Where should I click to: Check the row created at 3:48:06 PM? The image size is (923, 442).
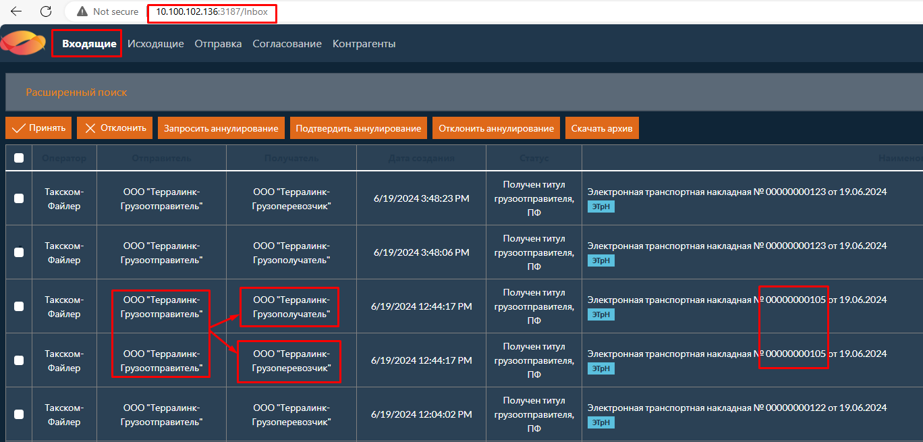tap(19, 252)
